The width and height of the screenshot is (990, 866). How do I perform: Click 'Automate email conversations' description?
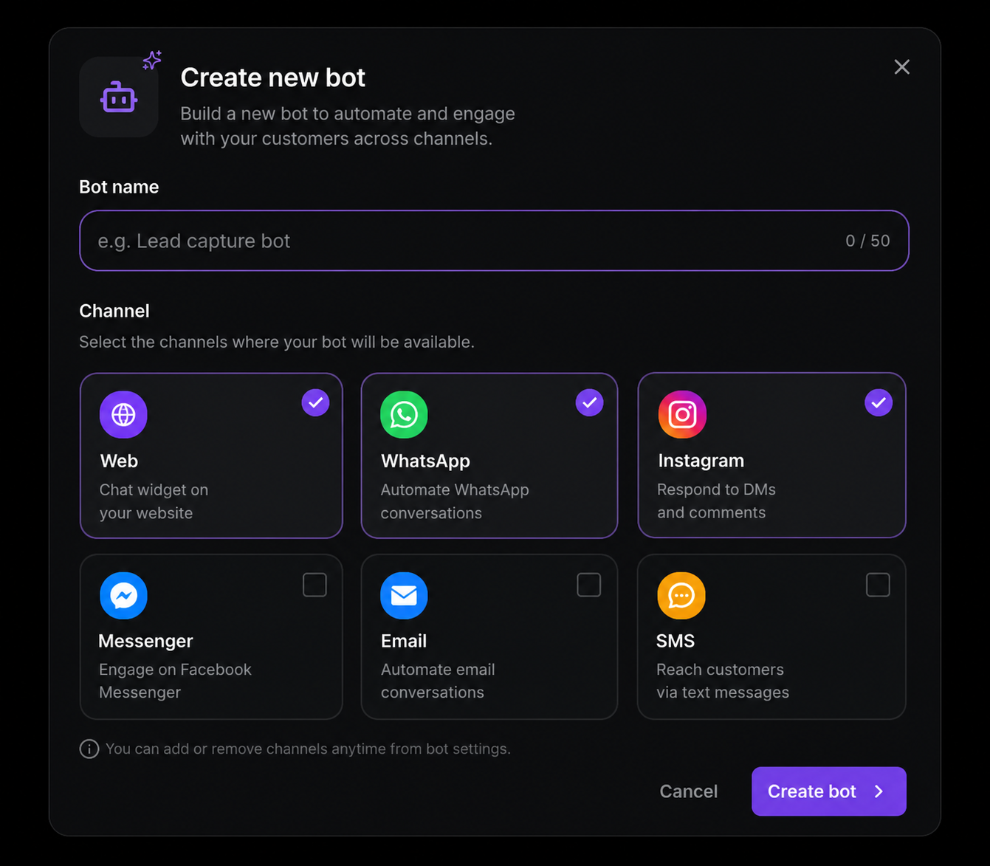[x=438, y=681]
